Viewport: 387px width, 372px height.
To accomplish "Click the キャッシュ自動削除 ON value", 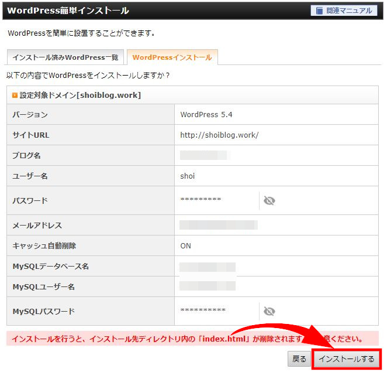I will 185,246.
